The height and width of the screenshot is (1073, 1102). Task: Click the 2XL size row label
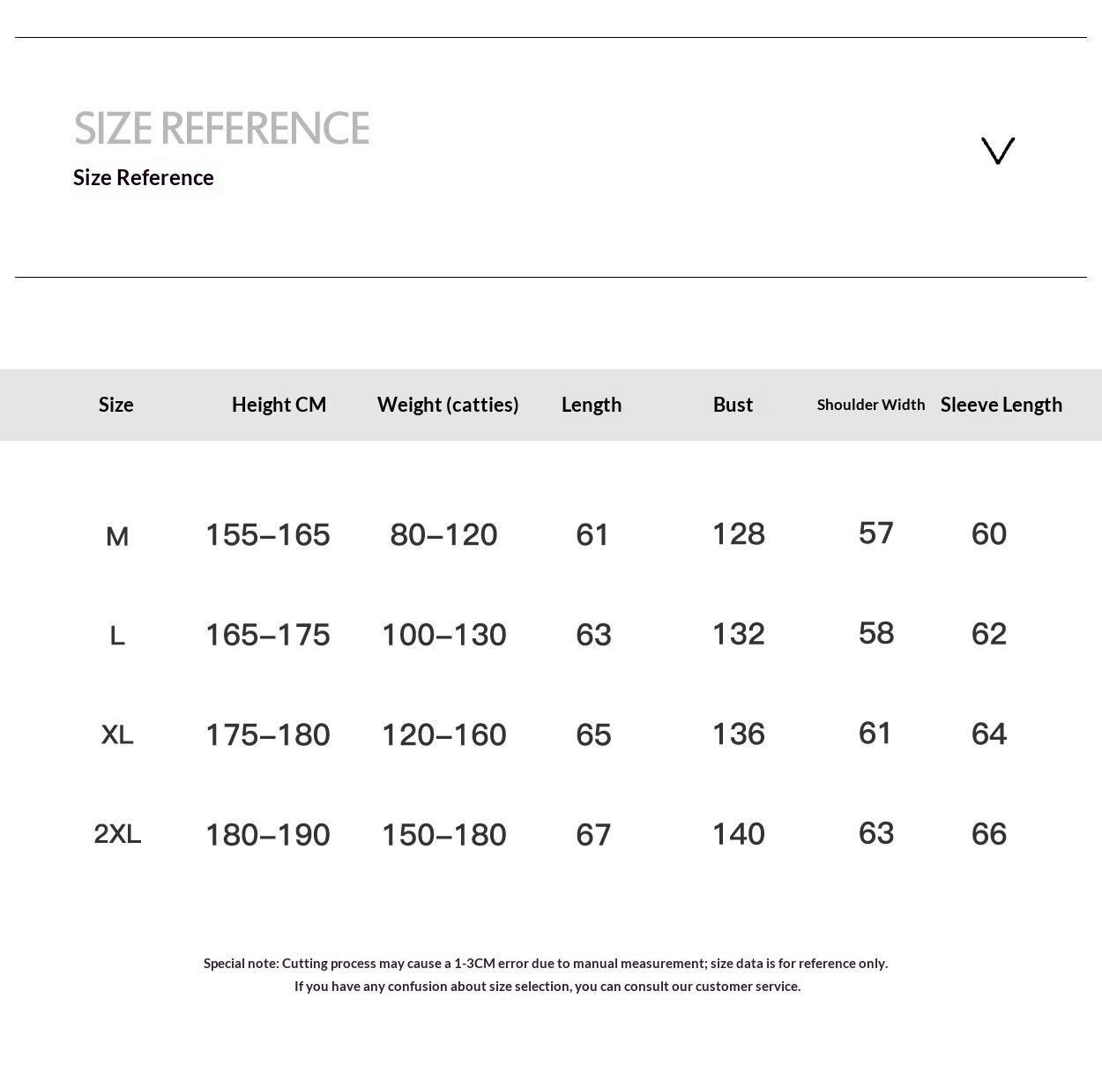tap(117, 834)
